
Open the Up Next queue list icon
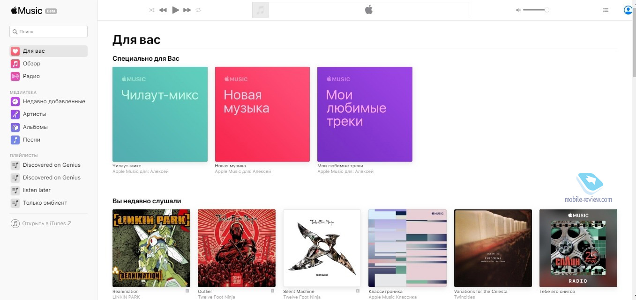point(606,10)
